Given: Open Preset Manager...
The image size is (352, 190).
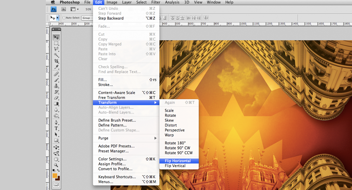Looking at the screenshot, I should click(x=126, y=151).
